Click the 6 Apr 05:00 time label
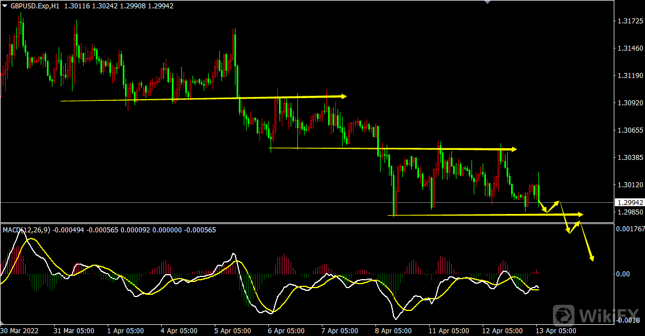The image size is (645, 336). [x=286, y=330]
